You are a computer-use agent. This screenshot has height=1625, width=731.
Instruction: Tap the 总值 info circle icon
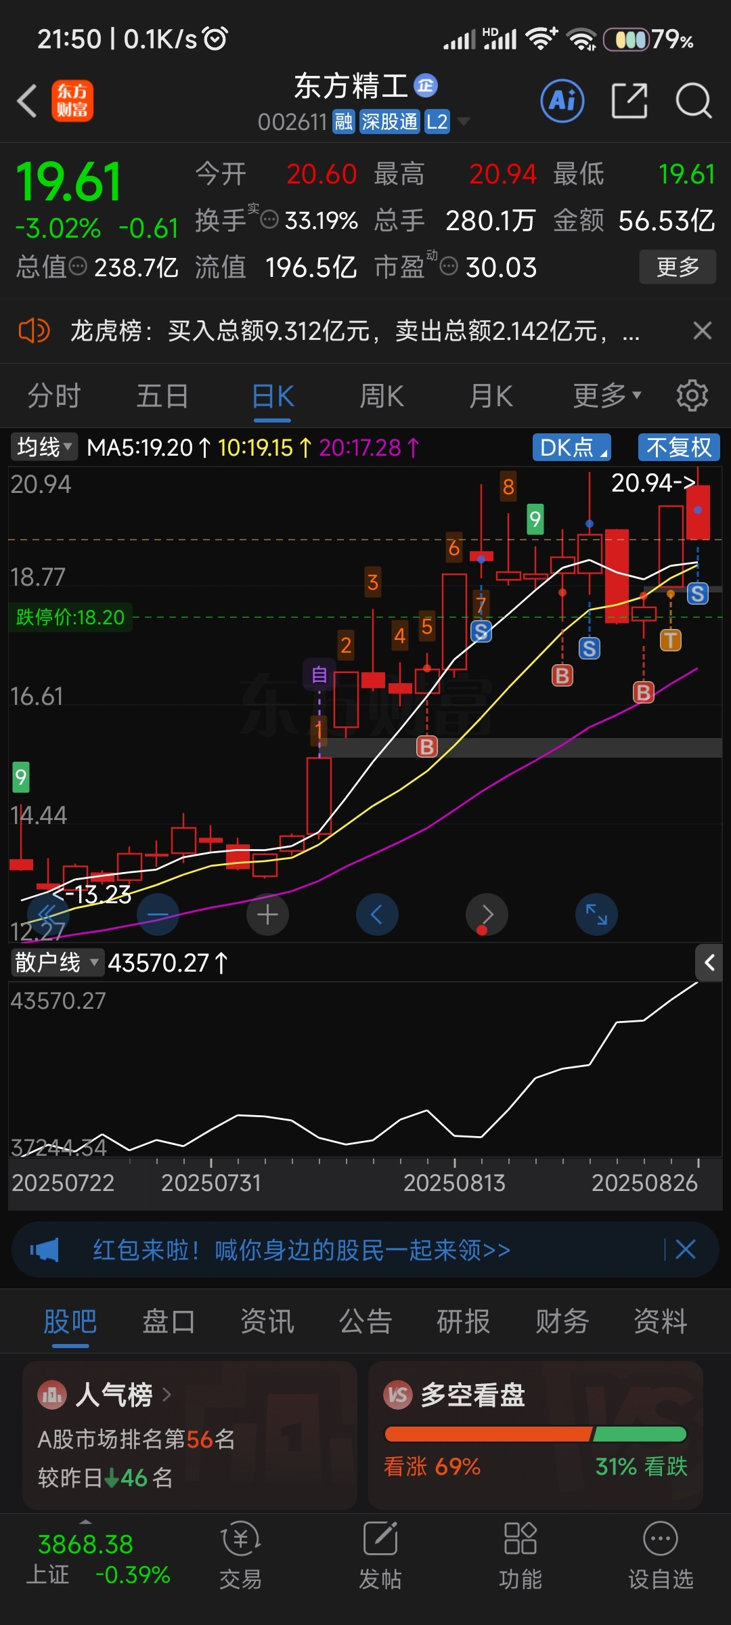78,266
